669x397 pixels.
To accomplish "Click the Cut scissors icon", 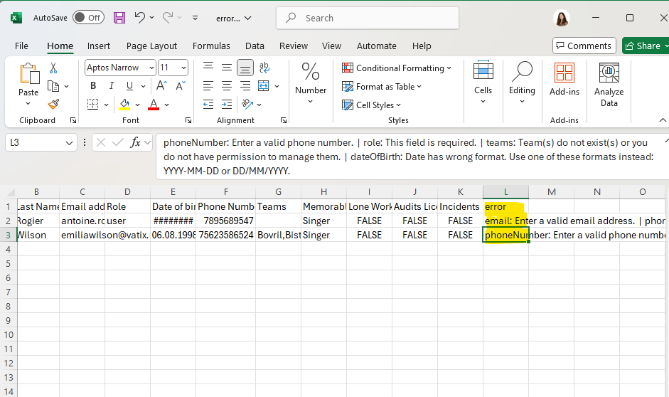I will click(x=53, y=68).
